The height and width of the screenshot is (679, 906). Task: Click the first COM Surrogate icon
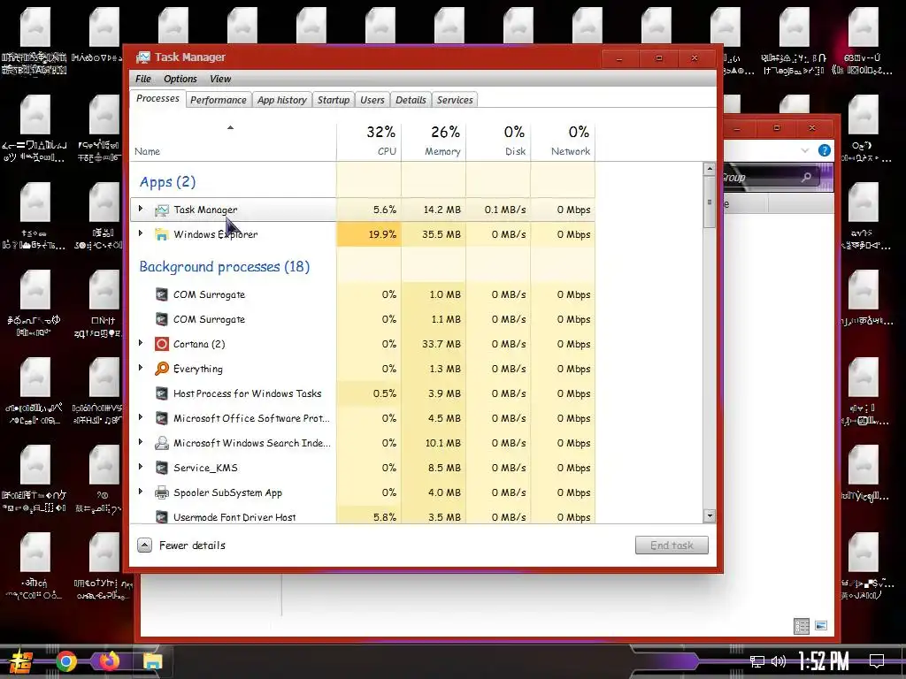[162, 294]
